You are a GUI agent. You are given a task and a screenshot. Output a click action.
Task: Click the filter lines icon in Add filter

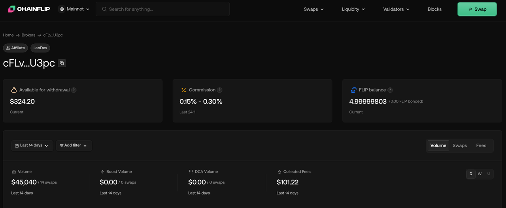(62, 145)
